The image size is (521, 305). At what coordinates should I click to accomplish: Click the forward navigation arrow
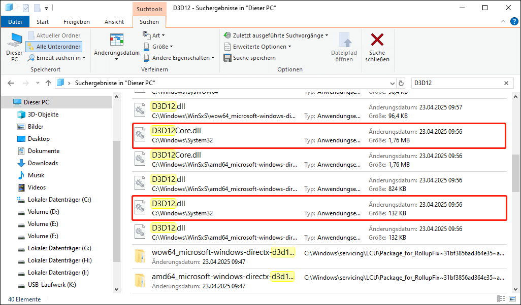25,83
